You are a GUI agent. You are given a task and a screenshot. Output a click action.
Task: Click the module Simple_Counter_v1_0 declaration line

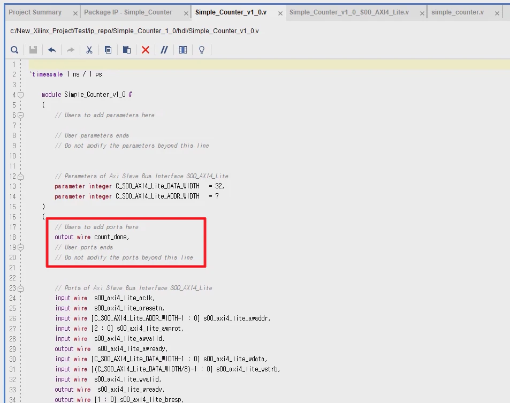point(87,95)
